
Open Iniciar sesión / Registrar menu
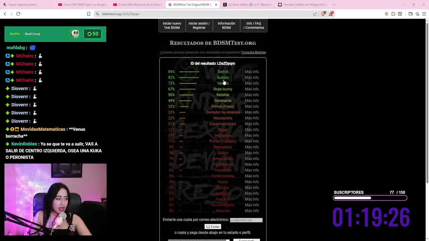(199, 25)
